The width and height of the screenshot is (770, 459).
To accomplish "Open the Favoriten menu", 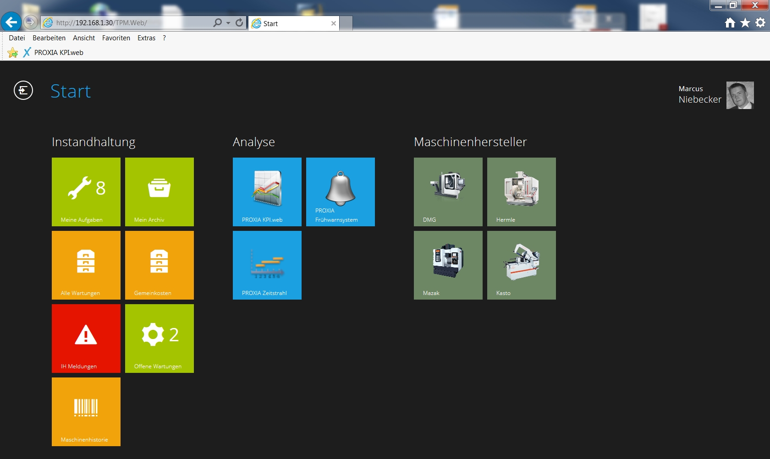I will click(x=116, y=38).
